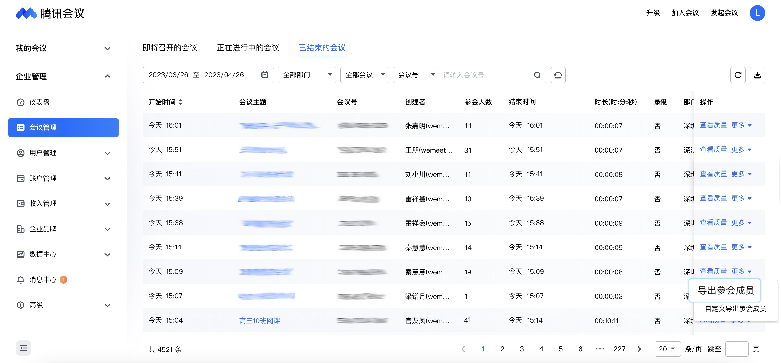Click 加入会议 in top bar
781x363 pixels.
685,13
